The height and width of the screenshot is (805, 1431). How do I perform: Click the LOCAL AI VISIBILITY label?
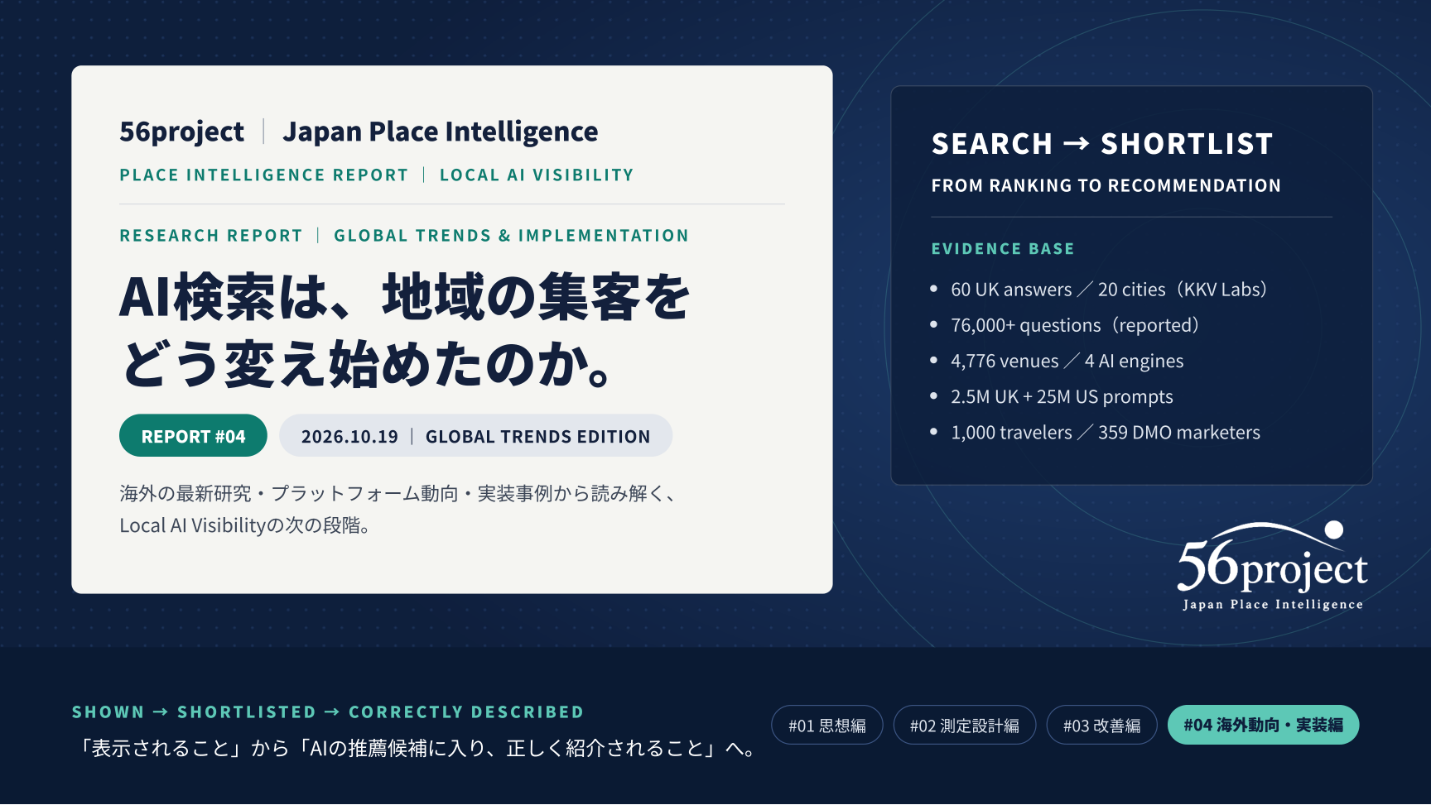[x=537, y=175]
